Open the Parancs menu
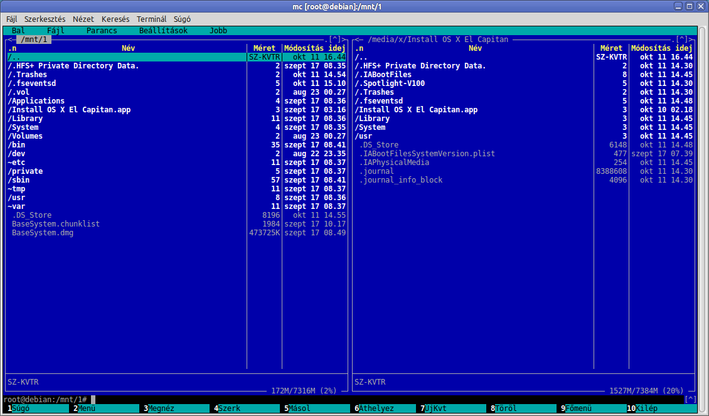709x416 pixels. (x=102, y=31)
